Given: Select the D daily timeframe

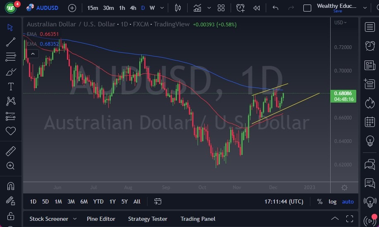Looking at the screenshot, I should 143,8.
